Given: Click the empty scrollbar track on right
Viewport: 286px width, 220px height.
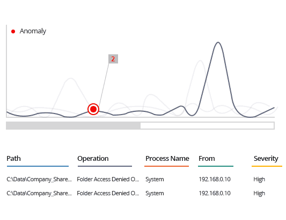Looking at the screenshot, I should click(x=207, y=126).
